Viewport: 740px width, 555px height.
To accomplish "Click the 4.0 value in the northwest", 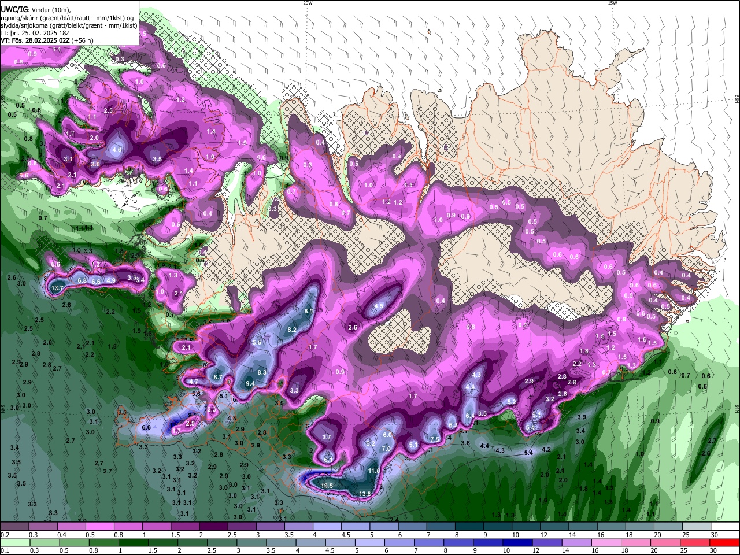I will (x=117, y=150).
